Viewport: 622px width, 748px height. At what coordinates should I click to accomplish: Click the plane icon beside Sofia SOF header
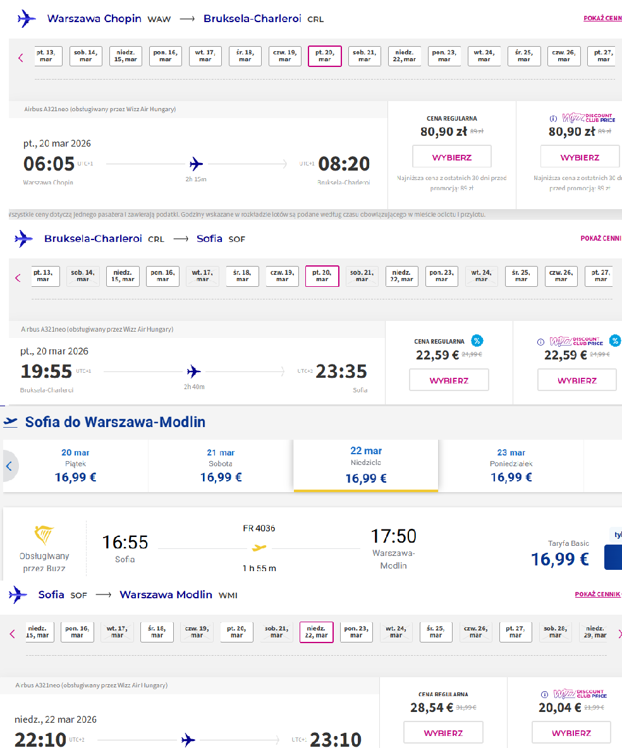pos(18,595)
